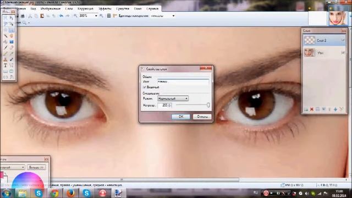Toggle visibility checkbox of Слой 2
The width and height of the screenshot is (352, 198).
pos(343,40)
